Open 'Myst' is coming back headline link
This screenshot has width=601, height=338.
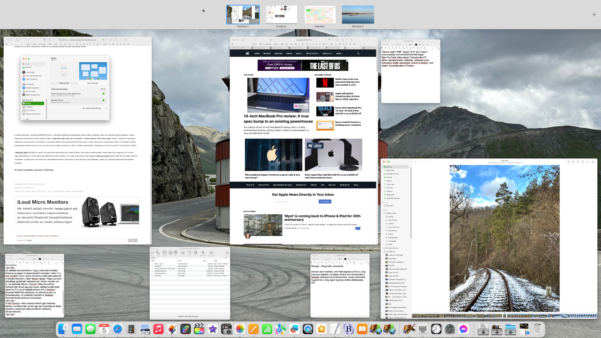coord(322,218)
